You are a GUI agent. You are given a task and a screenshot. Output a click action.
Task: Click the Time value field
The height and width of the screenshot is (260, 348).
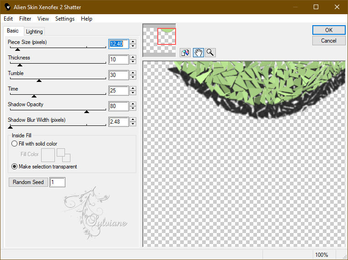point(118,91)
